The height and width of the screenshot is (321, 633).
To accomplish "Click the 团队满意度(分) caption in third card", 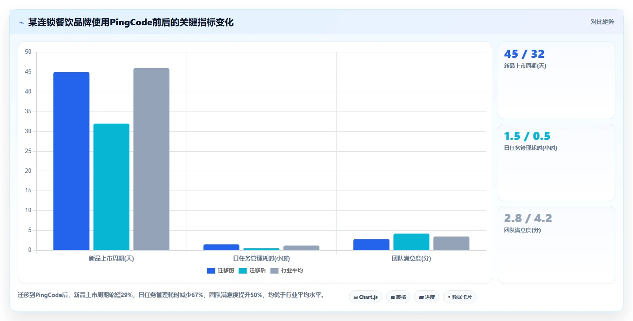I will coord(523,230).
